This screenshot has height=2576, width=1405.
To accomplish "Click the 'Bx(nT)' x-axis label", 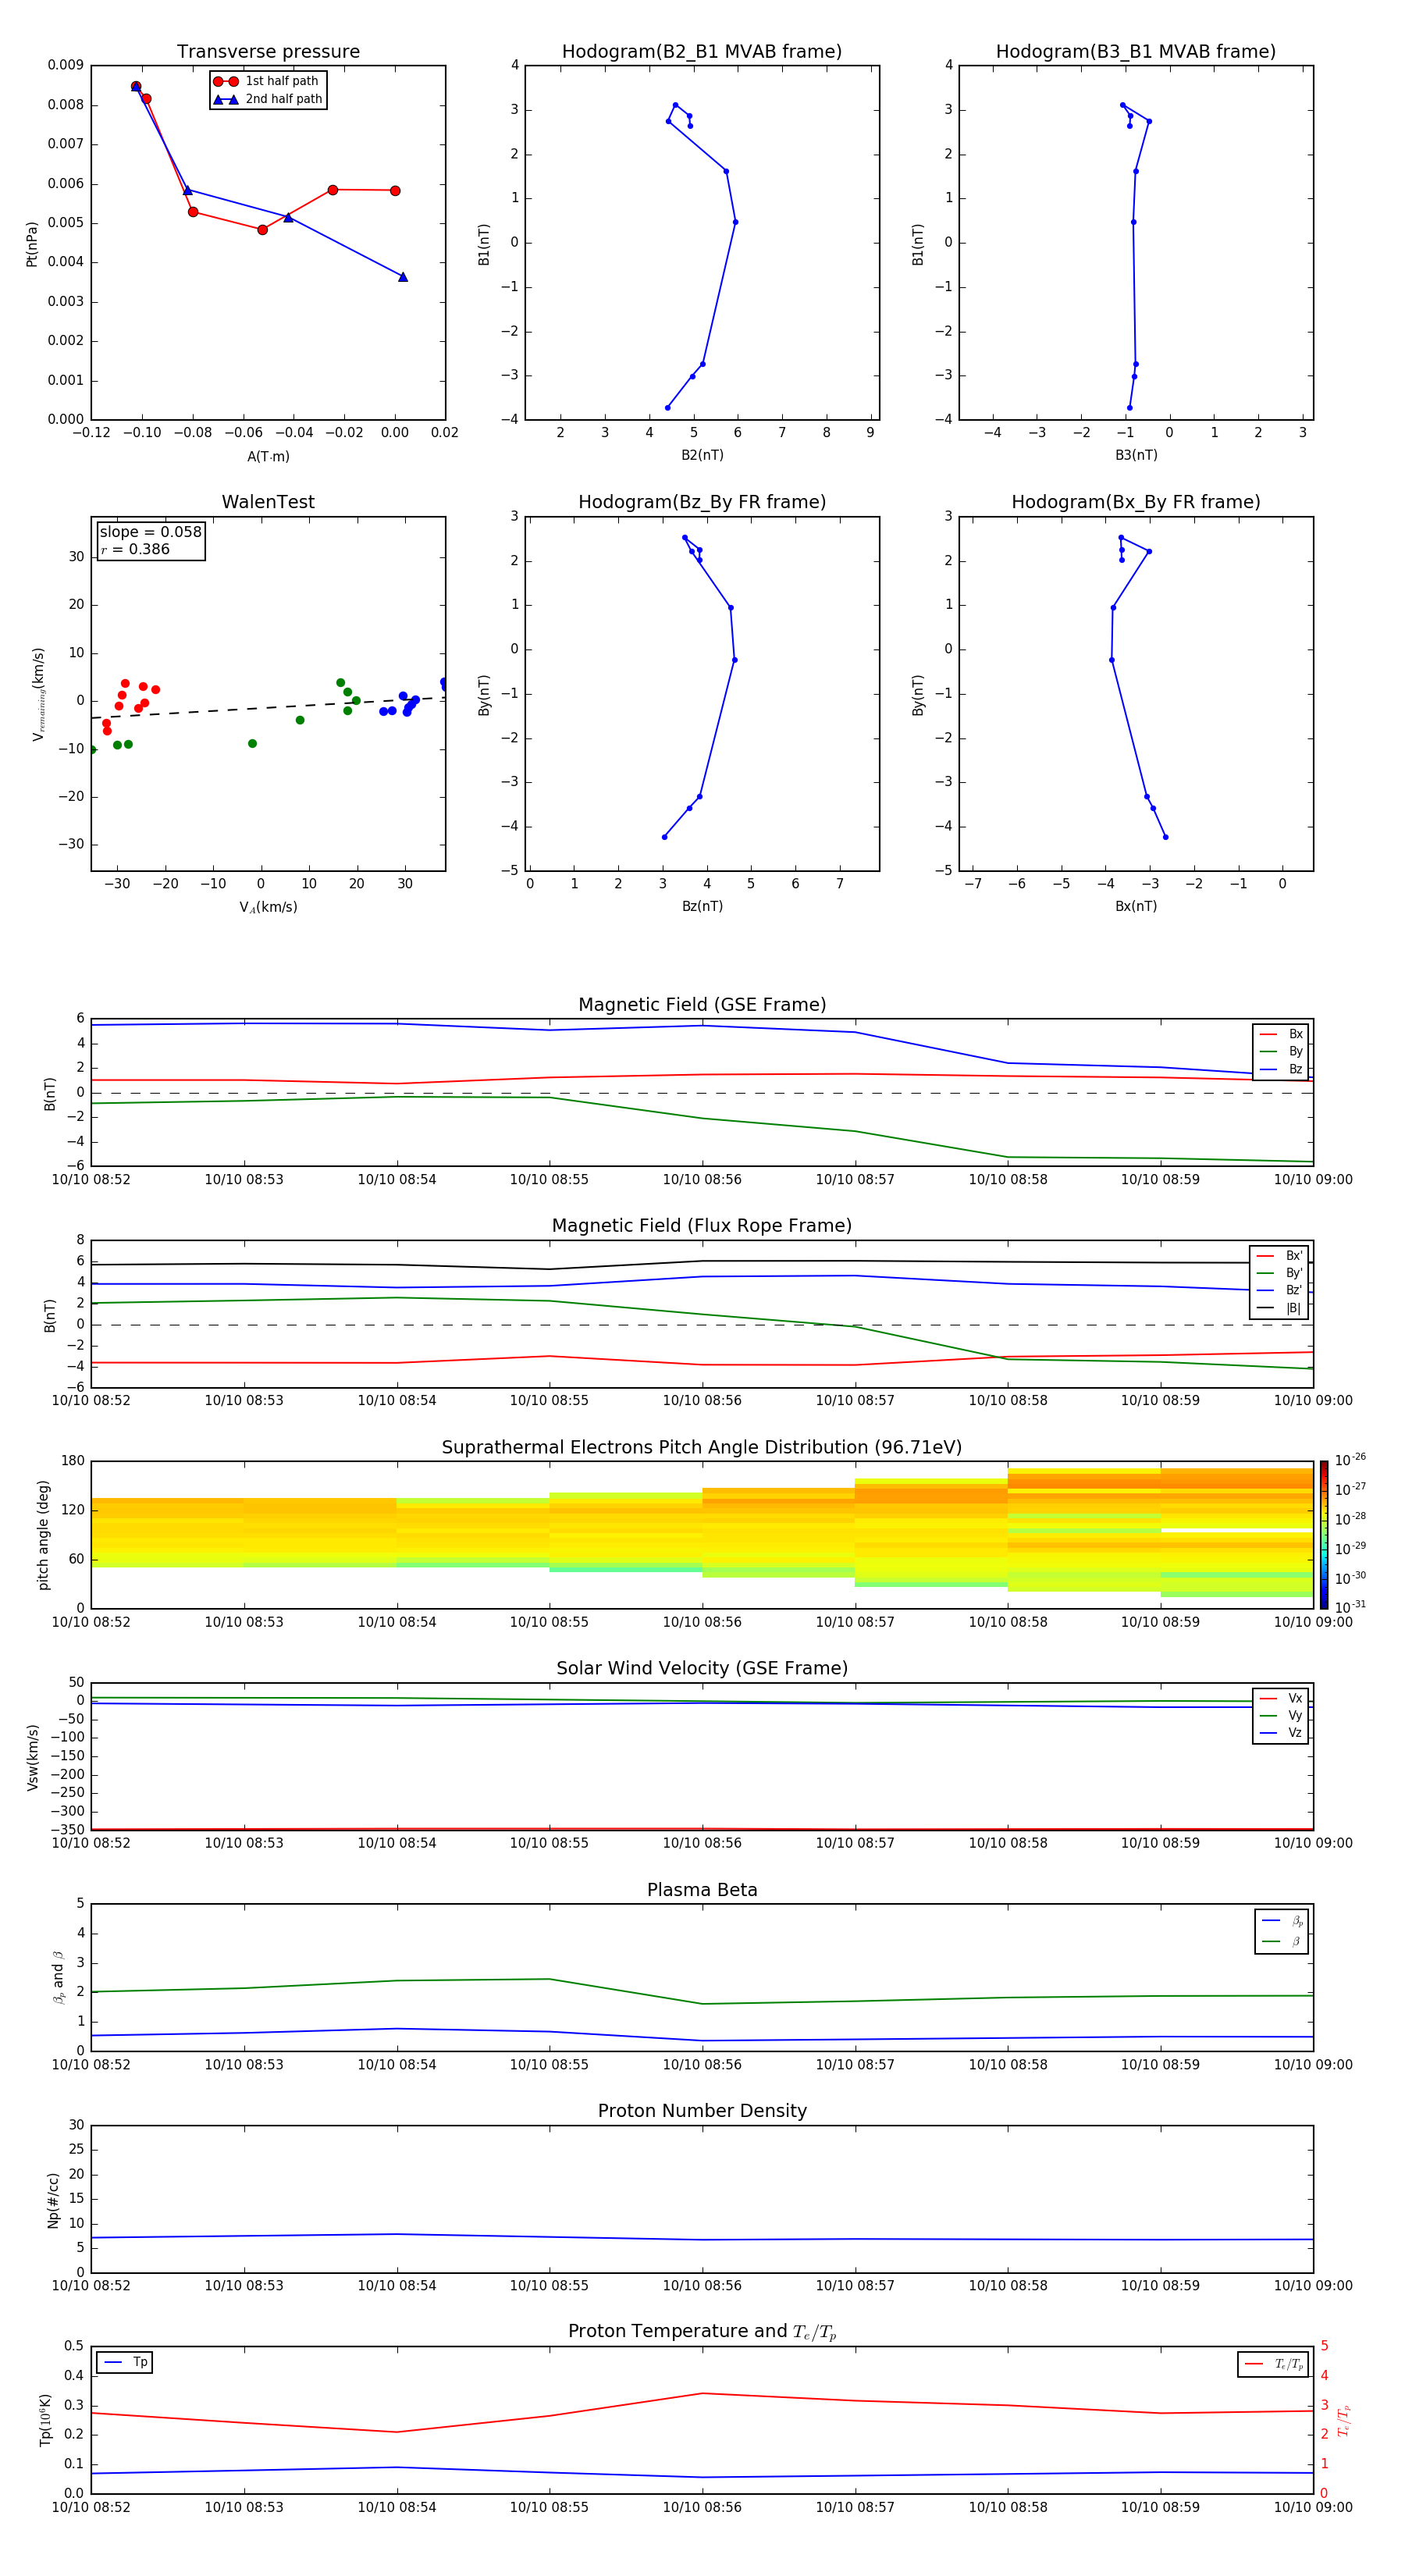I will point(1136,906).
